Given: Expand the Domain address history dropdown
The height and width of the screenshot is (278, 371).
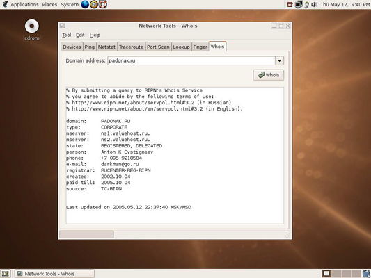Looking at the screenshot, I should click(x=279, y=60).
